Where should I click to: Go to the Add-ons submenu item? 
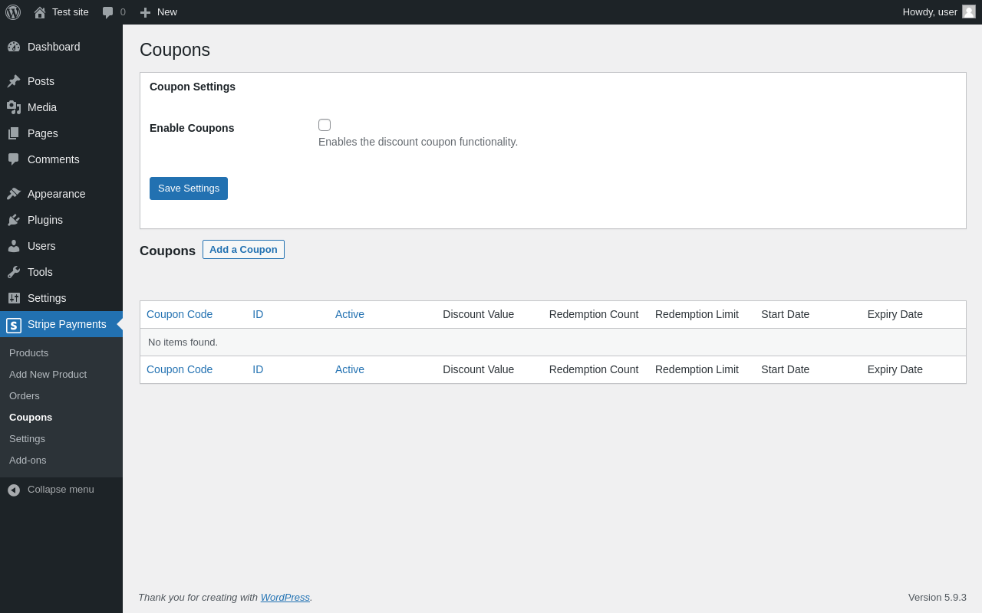point(28,461)
